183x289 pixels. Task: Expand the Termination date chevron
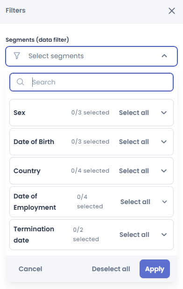click(164, 235)
